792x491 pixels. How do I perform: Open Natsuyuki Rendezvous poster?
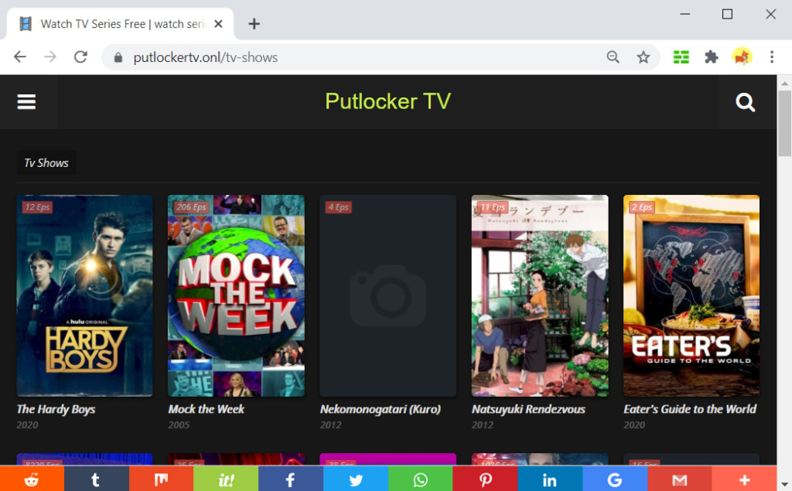pyautogui.click(x=540, y=295)
